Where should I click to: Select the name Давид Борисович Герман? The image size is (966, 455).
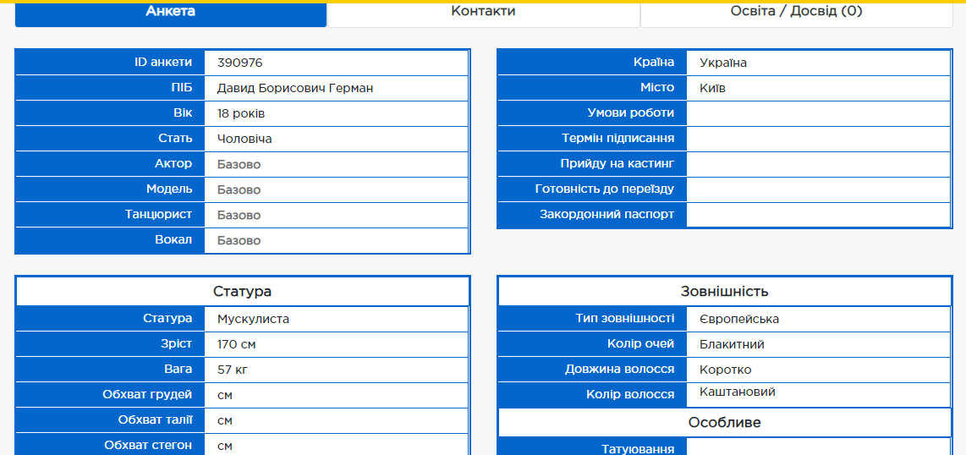pos(294,88)
